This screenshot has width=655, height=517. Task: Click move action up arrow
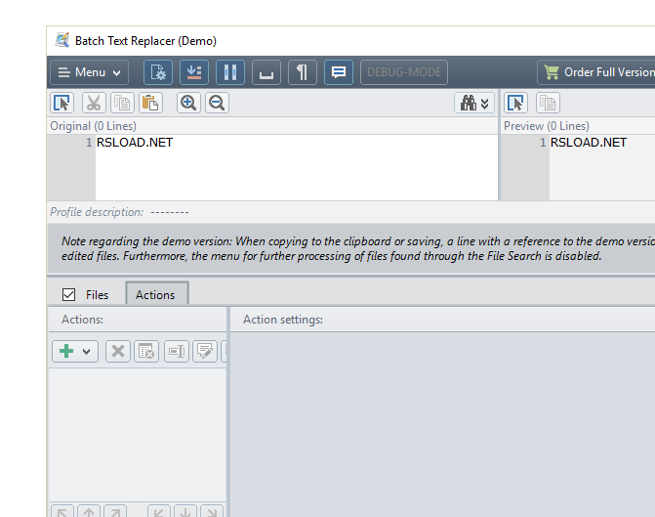(x=89, y=511)
